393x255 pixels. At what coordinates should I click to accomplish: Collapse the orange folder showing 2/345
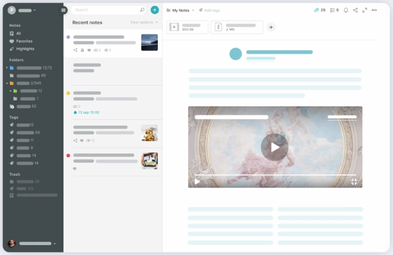(x=7, y=83)
